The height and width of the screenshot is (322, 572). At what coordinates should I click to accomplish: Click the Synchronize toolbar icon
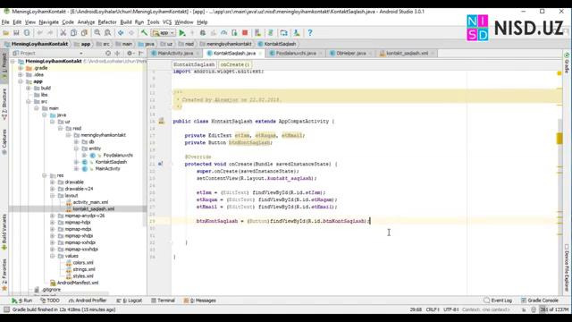27,33
